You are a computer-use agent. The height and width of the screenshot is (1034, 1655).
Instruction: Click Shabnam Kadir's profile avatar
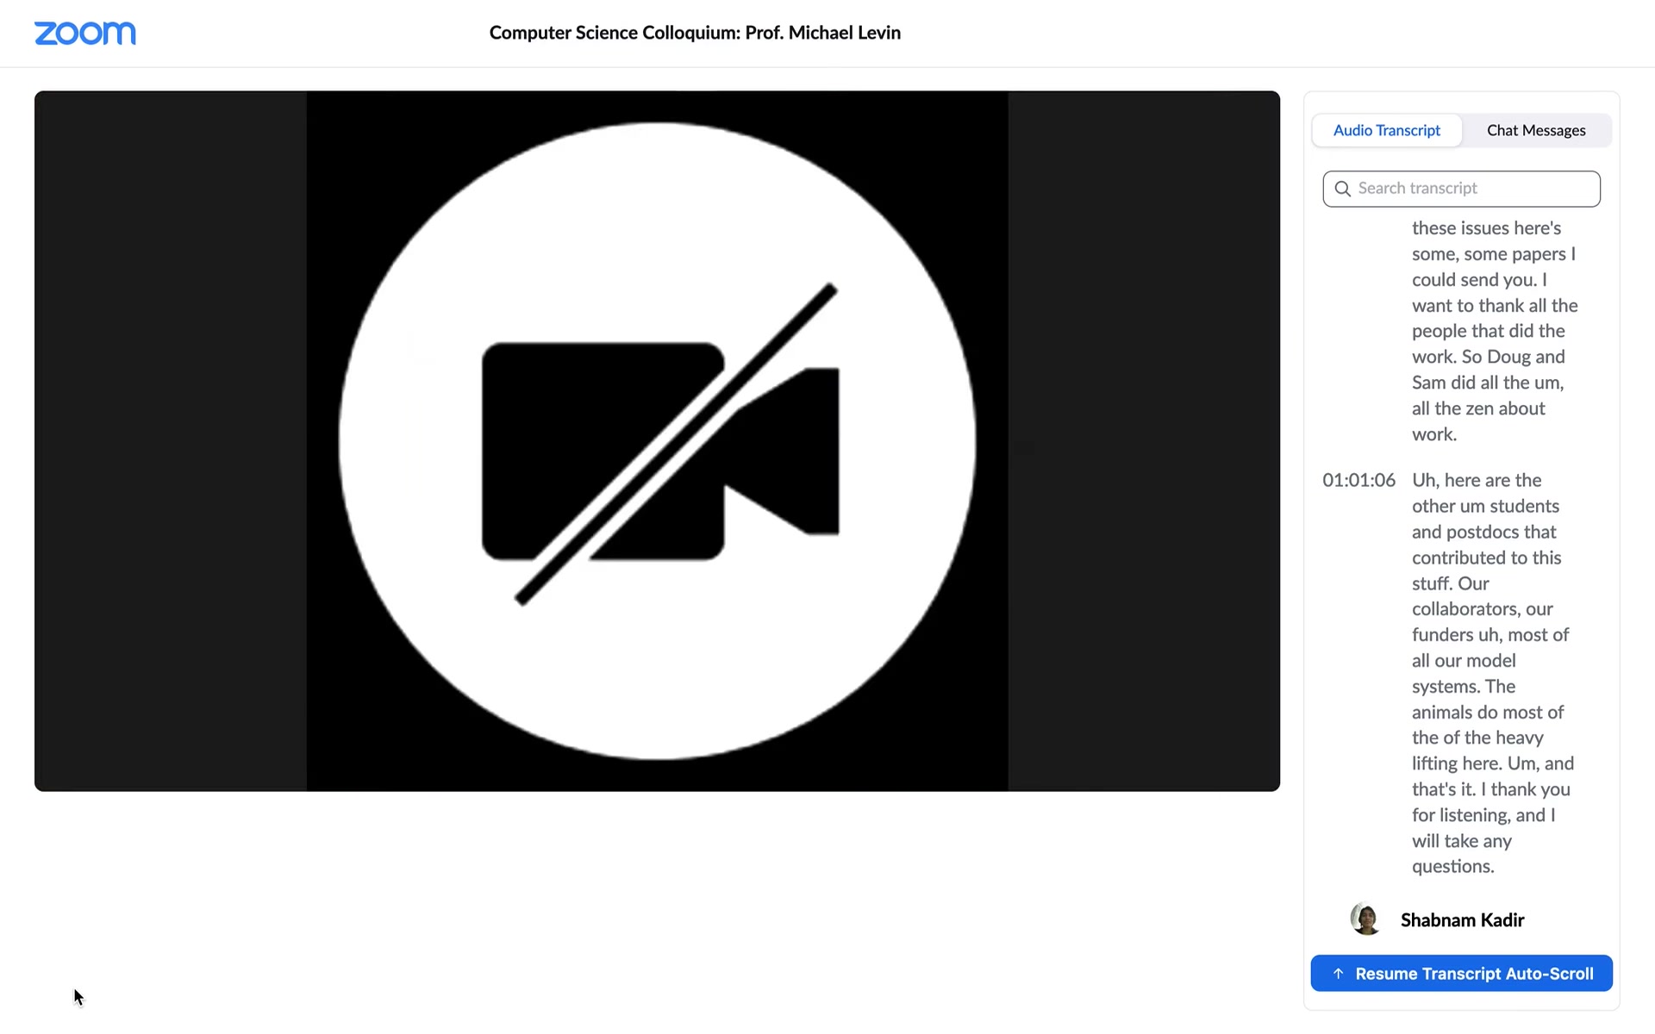[1365, 919]
